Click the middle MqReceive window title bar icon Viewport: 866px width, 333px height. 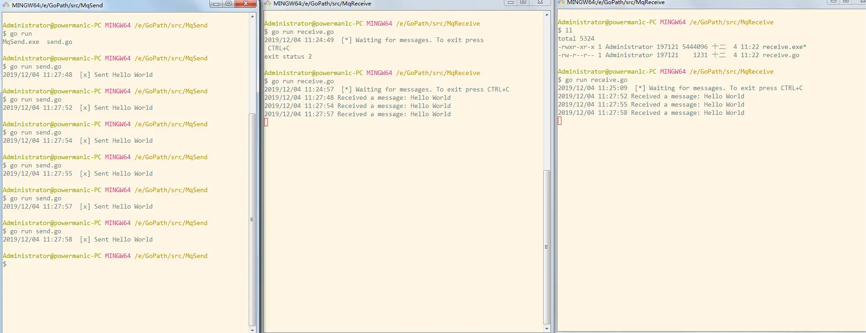[267, 3]
